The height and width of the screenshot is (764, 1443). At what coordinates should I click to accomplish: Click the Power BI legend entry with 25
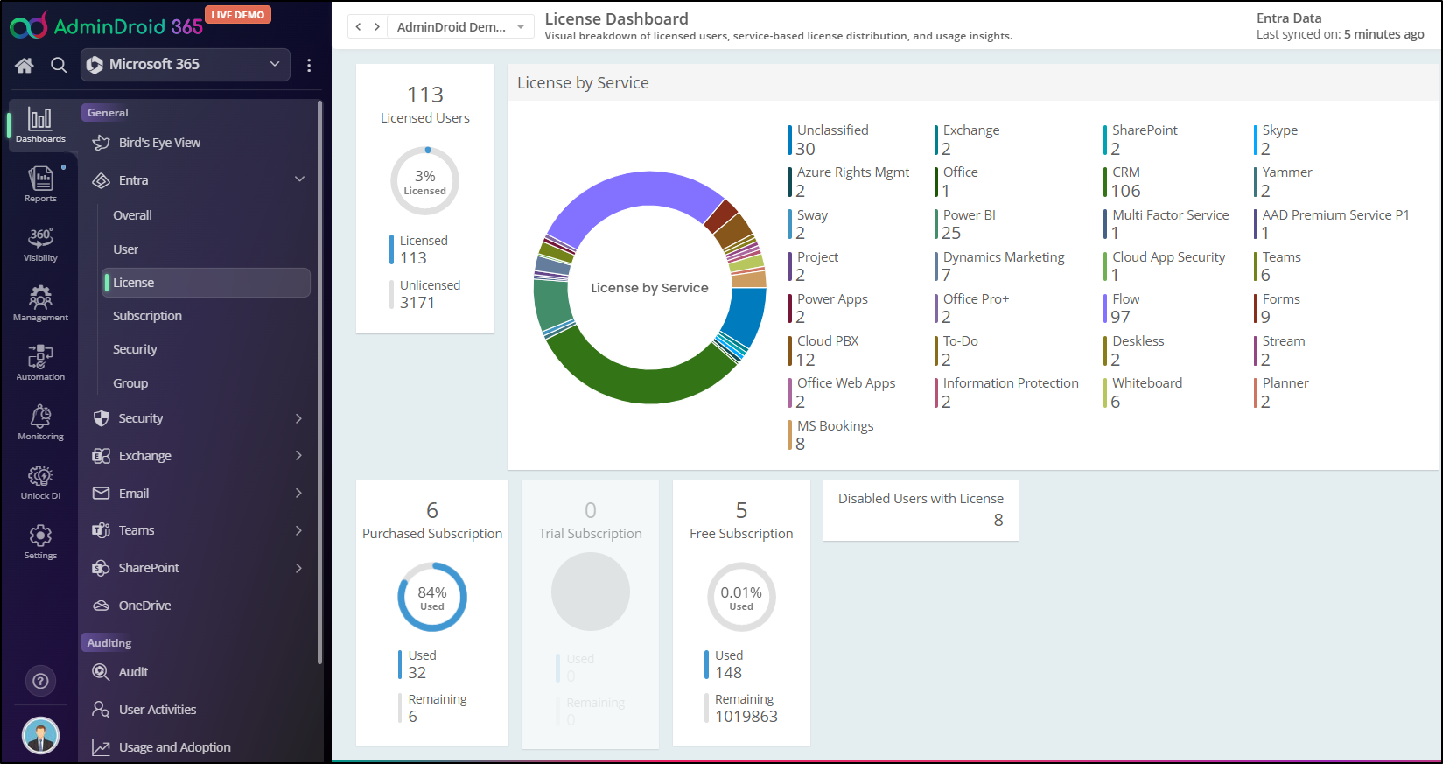965,224
